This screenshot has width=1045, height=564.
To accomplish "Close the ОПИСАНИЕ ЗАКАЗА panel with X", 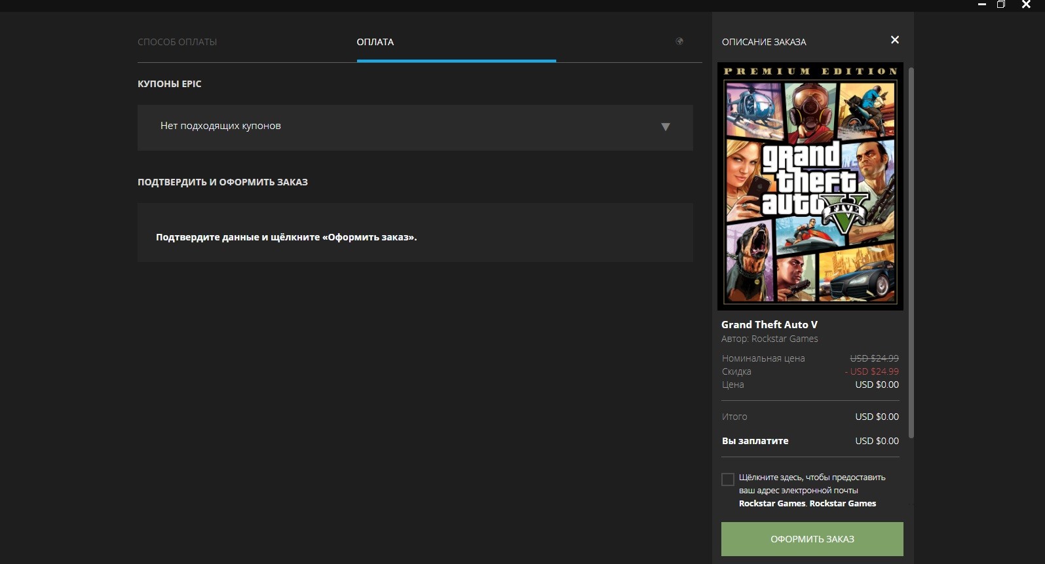I will tap(895, 40).
